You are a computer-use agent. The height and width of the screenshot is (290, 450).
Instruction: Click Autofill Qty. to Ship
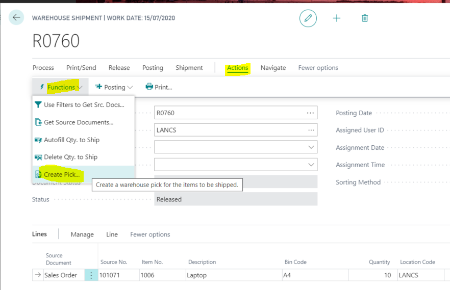point(71,140)
